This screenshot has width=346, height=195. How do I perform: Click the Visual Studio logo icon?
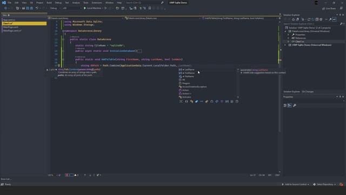pos(4,3)
